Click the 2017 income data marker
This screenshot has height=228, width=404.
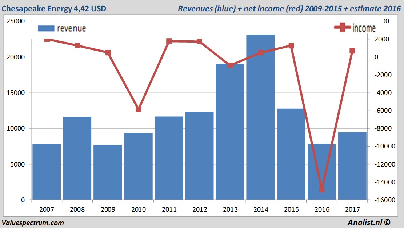[x=352, y=51]
